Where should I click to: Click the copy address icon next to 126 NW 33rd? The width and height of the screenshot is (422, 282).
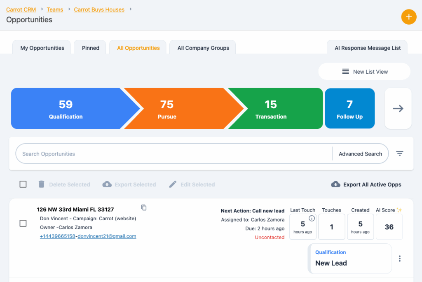click(144, 207)
